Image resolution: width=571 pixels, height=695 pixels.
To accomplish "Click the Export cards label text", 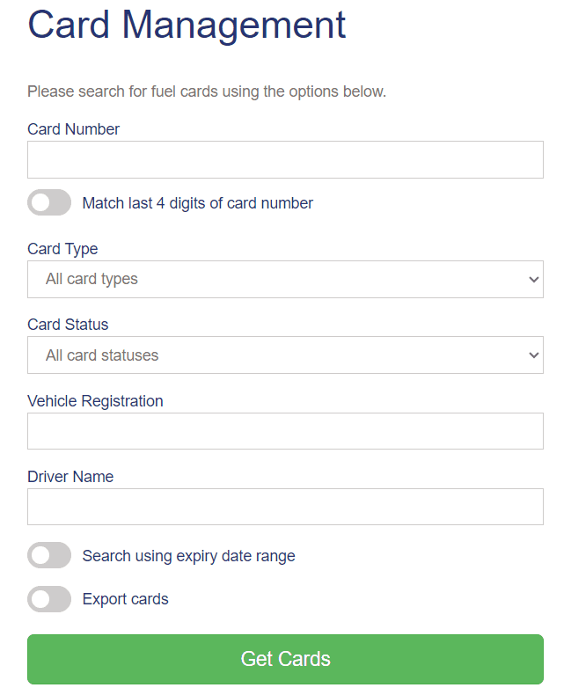I will (126, 599).
